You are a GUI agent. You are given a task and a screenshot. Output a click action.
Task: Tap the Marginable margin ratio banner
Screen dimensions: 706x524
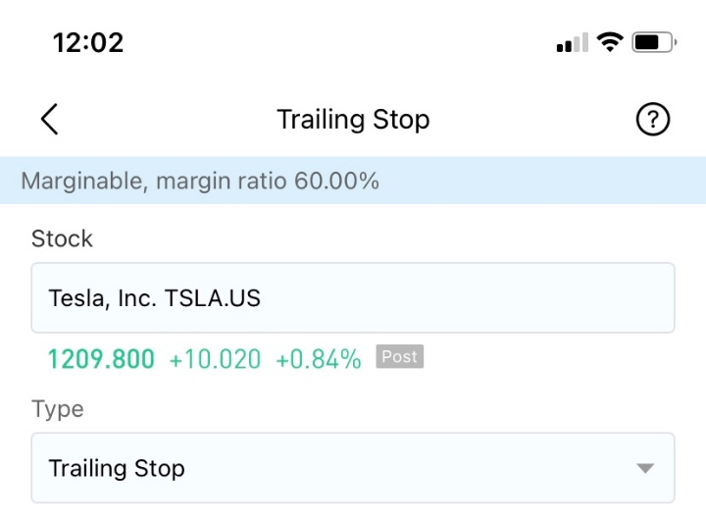coord(353,181)
